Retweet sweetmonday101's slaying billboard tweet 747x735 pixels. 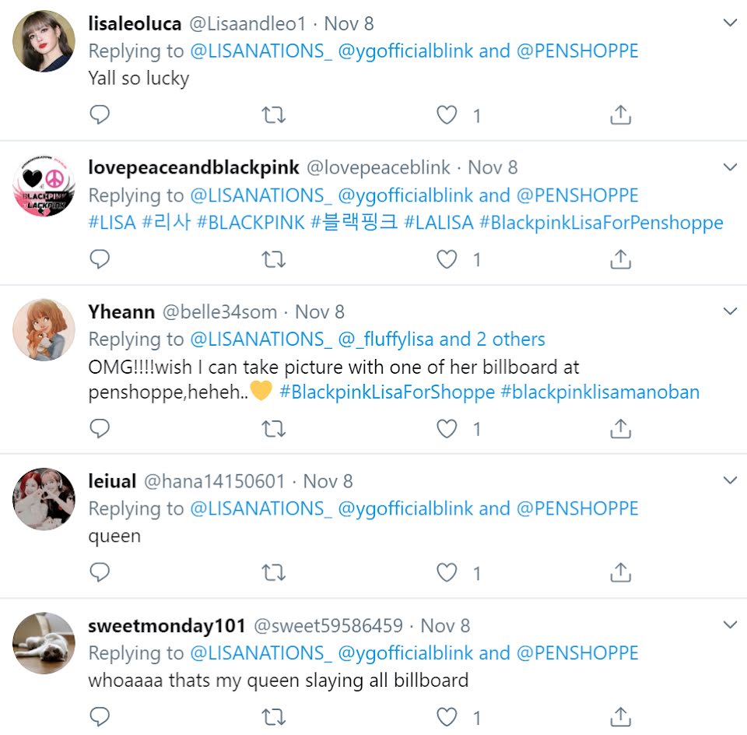coord(273,717)
